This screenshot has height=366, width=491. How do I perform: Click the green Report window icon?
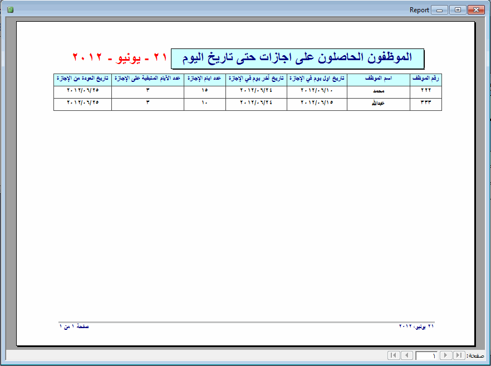[x=10, y=10]
